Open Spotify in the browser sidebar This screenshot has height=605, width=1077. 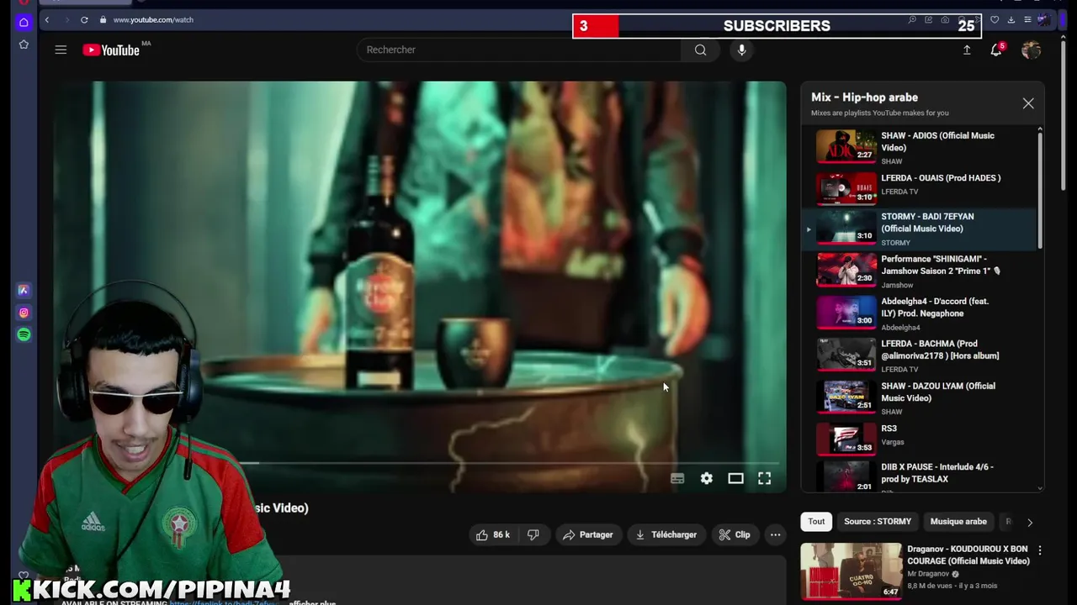click(x=24, y=334)
